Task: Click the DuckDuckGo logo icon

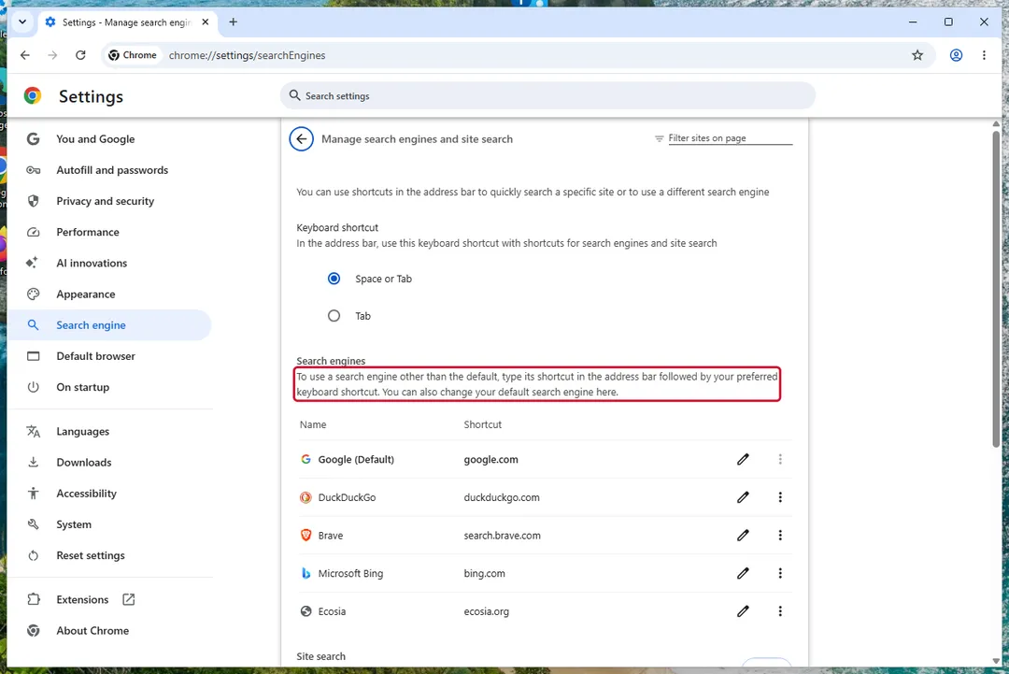Action: pos(306,497)
